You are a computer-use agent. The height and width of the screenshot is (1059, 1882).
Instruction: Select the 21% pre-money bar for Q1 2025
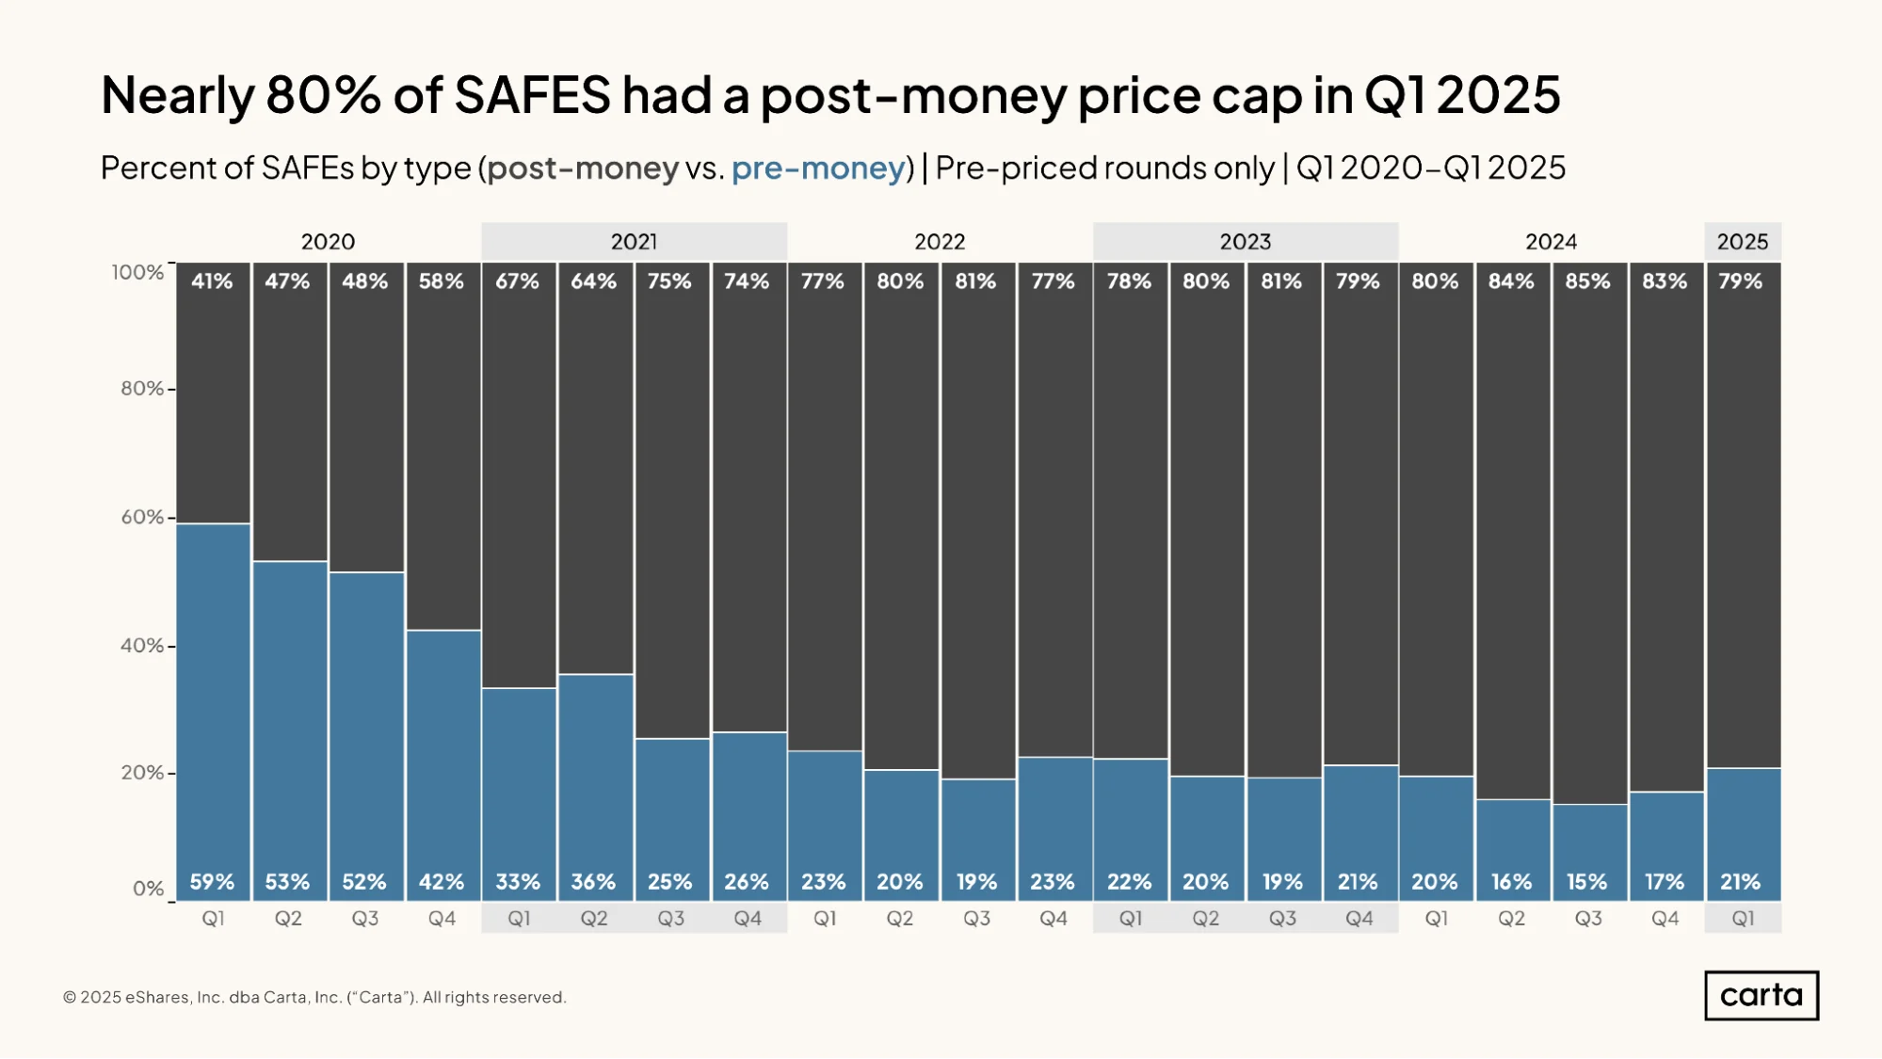click(x=1743, y=834)
